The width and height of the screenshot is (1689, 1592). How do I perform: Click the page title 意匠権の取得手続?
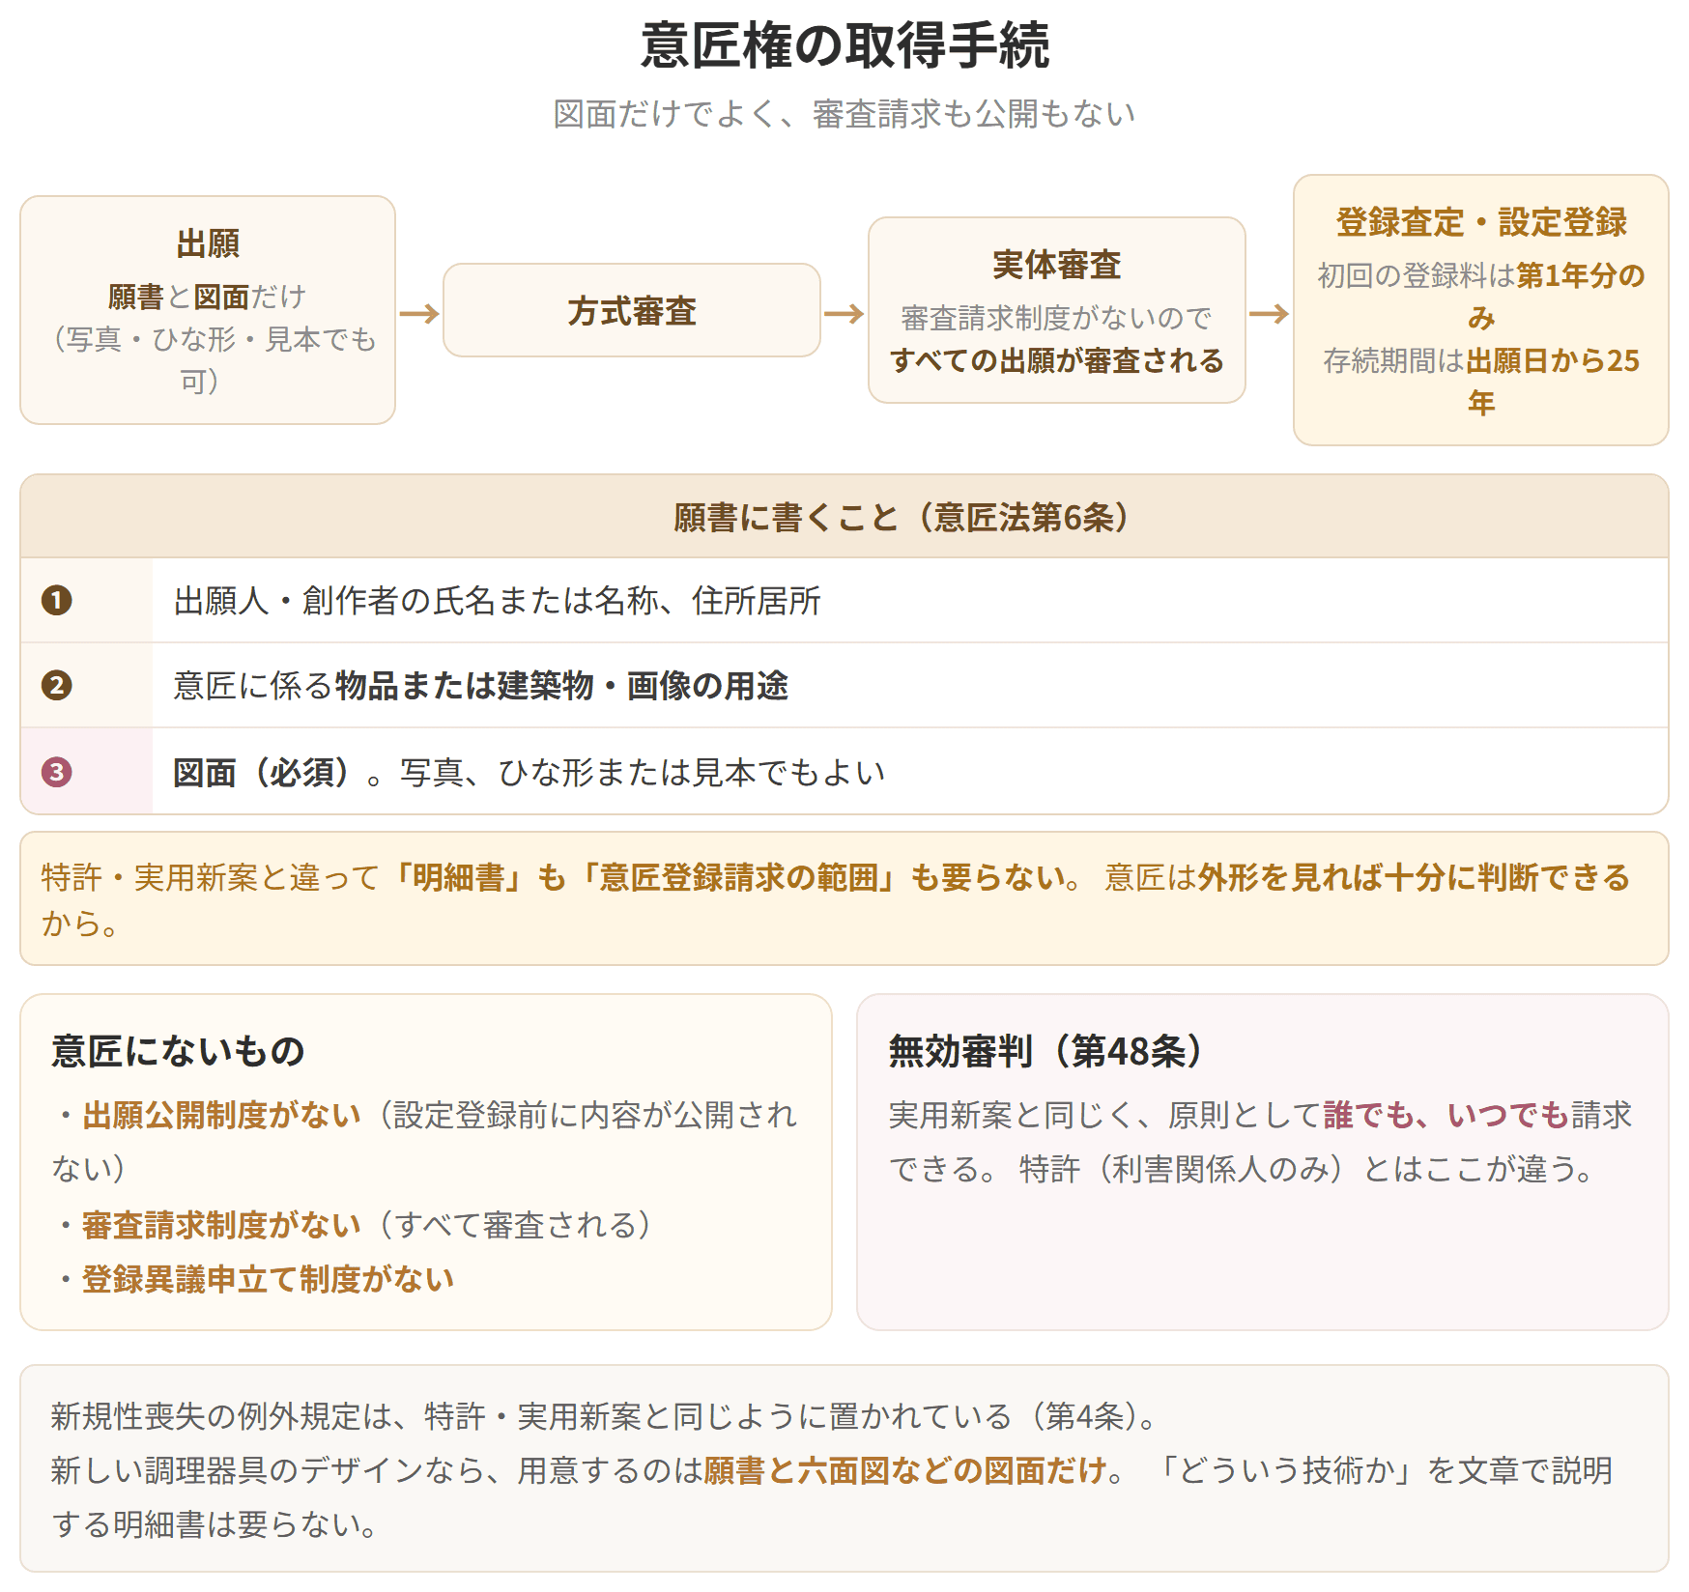[x=844, y=45]
